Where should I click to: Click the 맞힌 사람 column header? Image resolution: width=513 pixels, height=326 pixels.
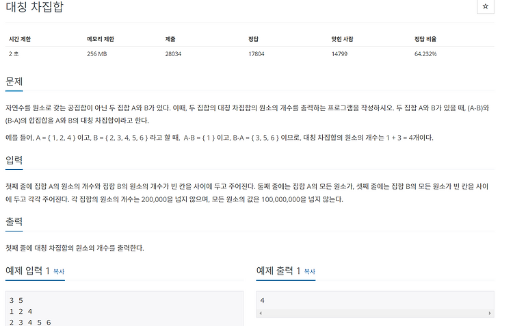tap(342, 39)
